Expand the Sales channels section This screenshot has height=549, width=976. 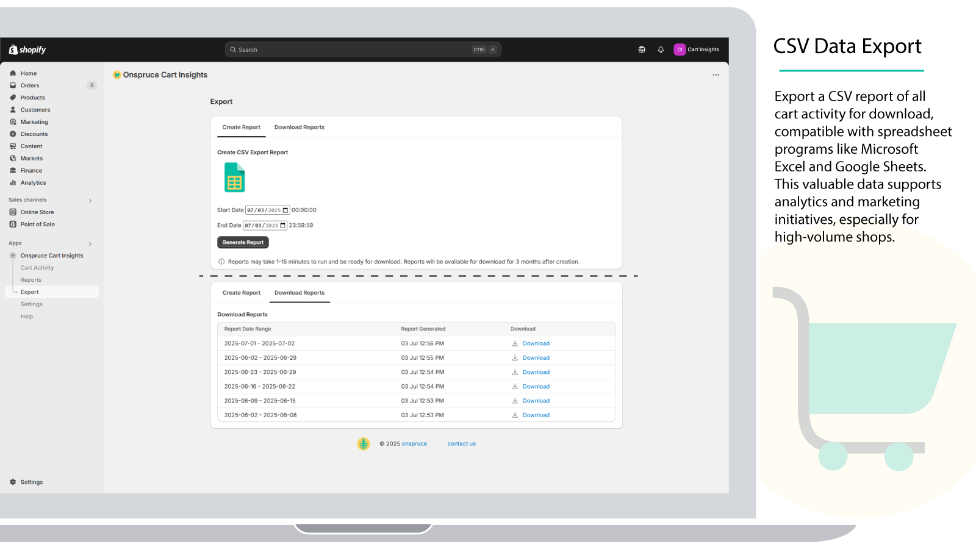90,200
